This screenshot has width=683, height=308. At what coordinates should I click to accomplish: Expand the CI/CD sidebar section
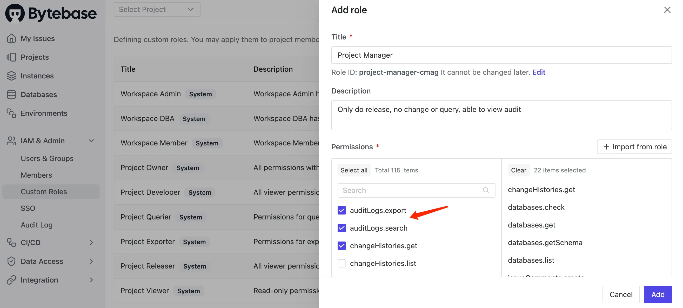[x=91, y=243]
